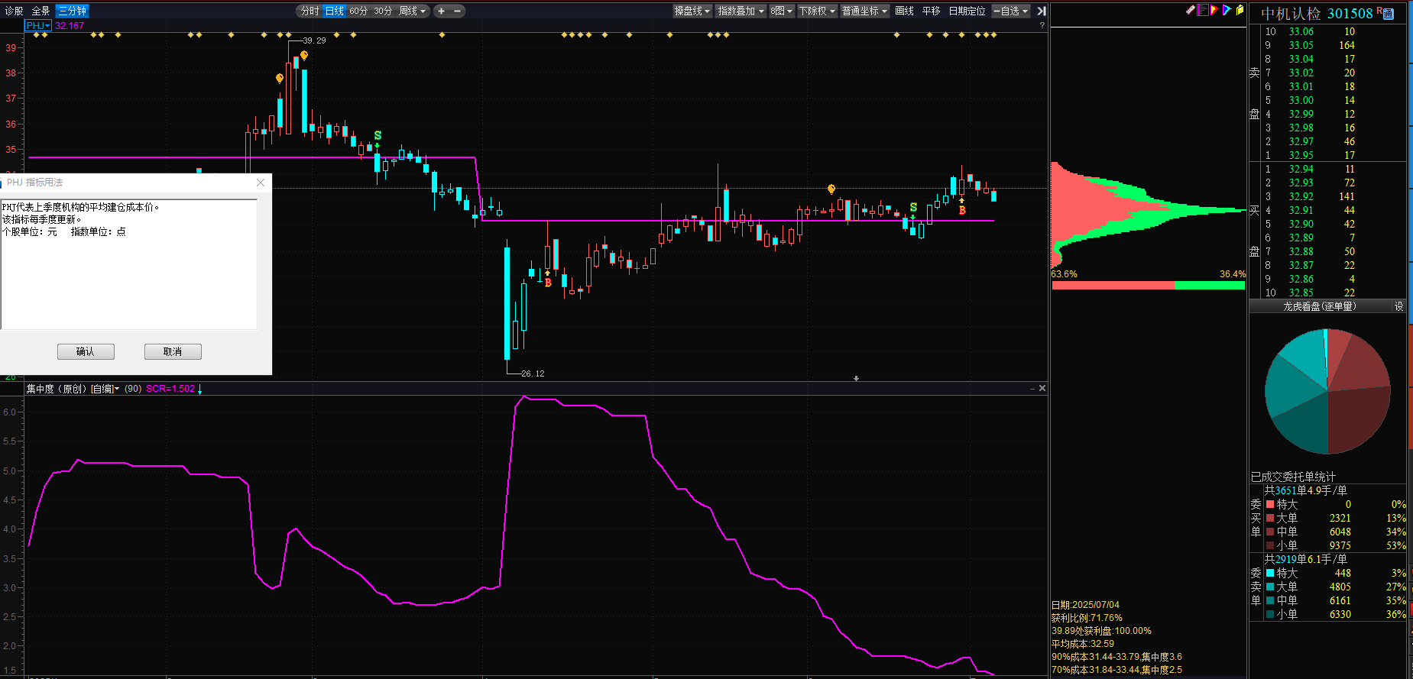The height and width of the screenshot is (679, 1413).
Task: Click the green S sell signal near 35
Action: [x=378, y=136]
